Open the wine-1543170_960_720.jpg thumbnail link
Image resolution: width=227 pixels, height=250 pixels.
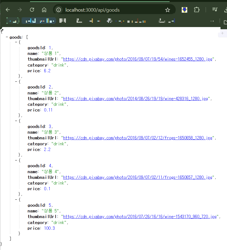coord(140,217)
